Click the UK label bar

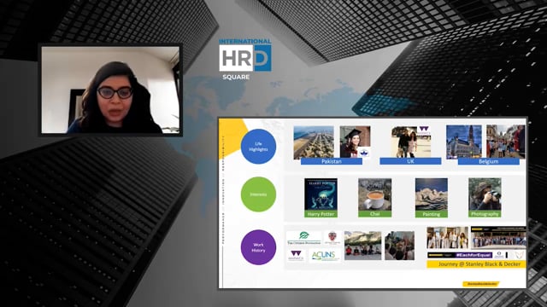coord(410,161)
